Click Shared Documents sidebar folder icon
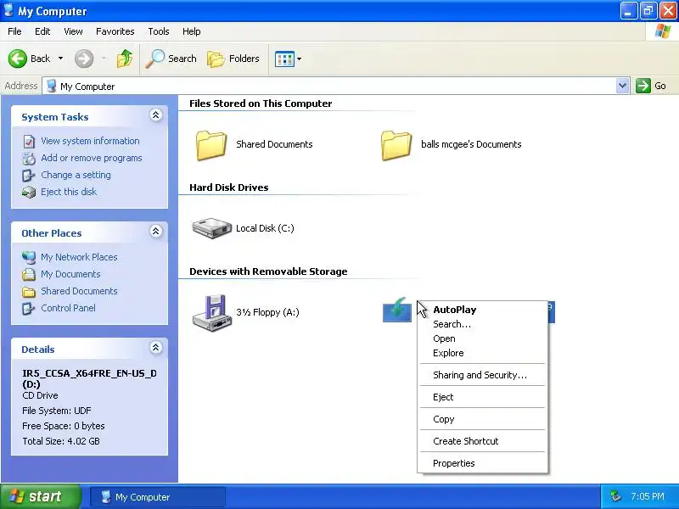679x509 pixels. pos(29,292)
